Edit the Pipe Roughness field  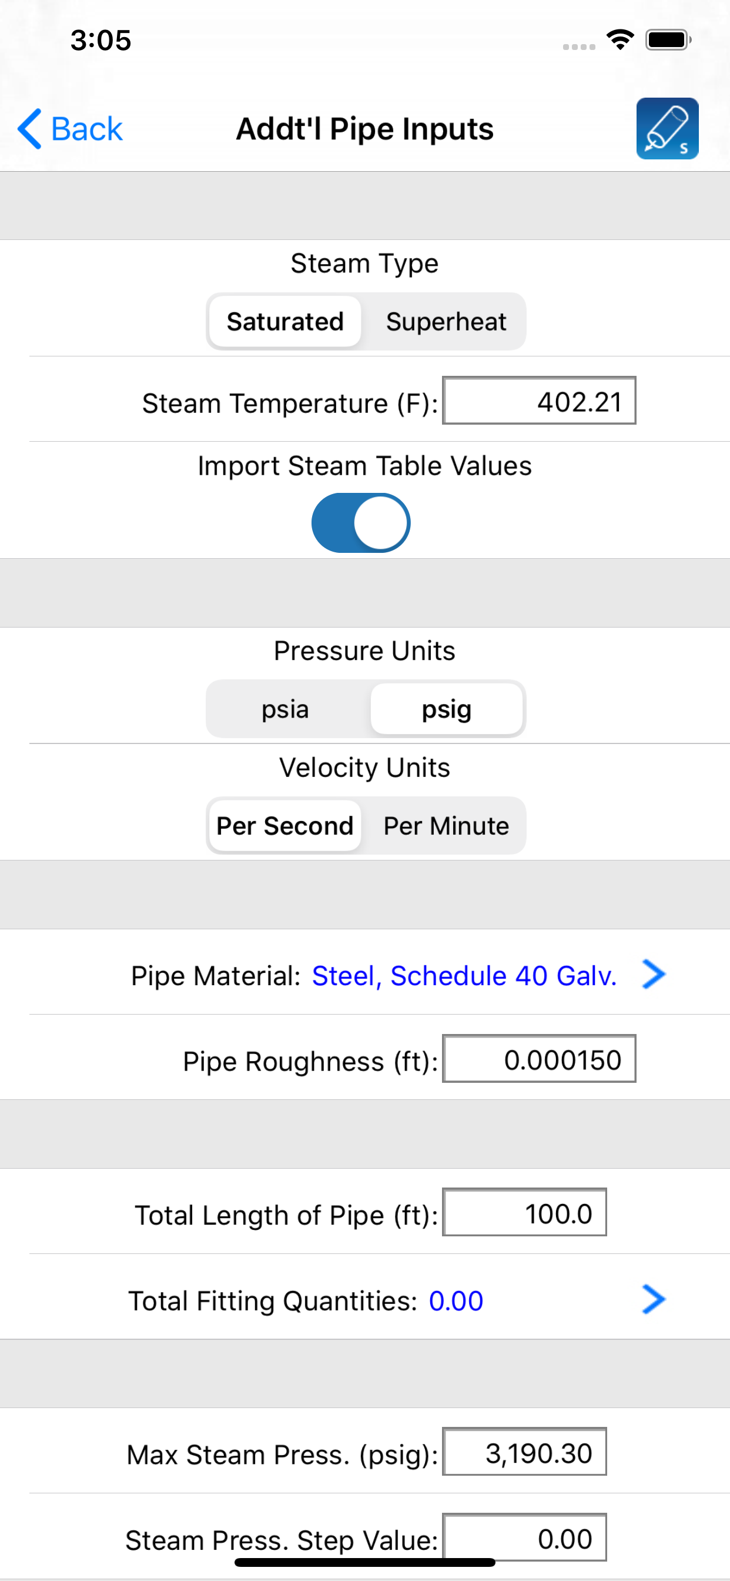tap(538, 1059)
